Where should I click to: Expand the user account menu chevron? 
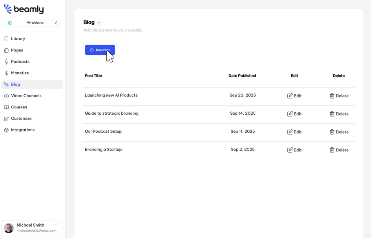pos(56,225)
